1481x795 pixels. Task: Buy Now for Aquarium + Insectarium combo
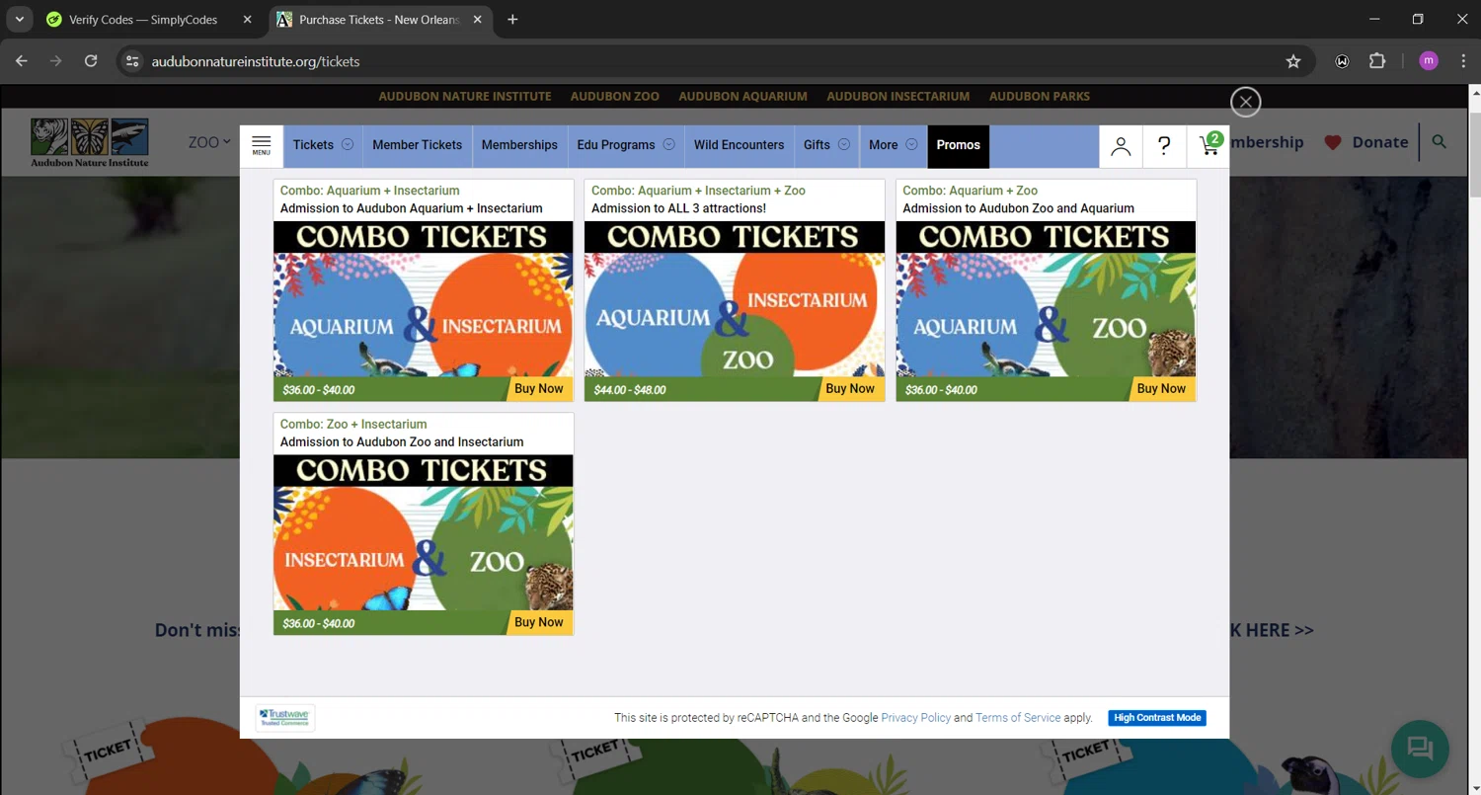point(539,389)
